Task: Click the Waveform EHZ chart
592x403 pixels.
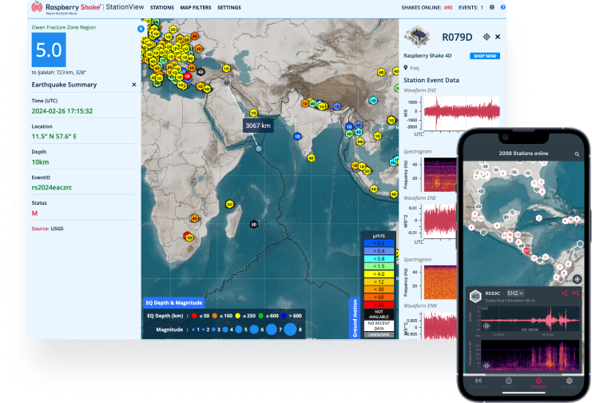Action: tap(461, 113)
